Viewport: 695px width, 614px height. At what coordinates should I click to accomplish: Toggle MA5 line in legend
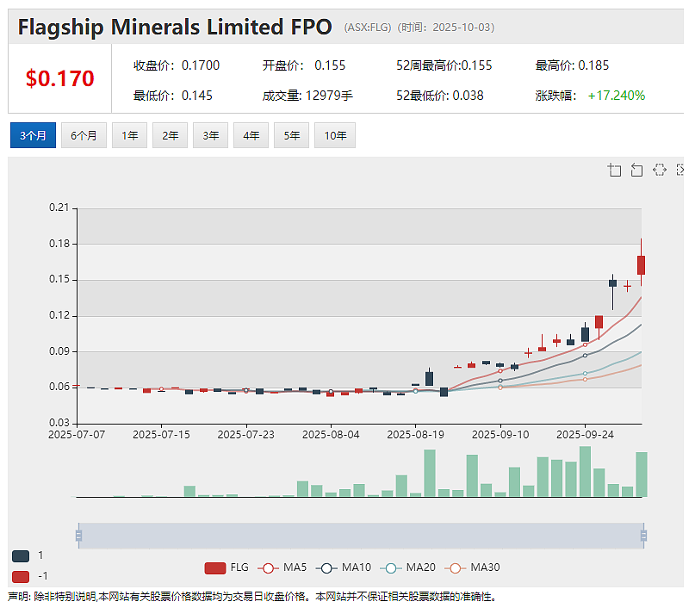click(282, 567)
